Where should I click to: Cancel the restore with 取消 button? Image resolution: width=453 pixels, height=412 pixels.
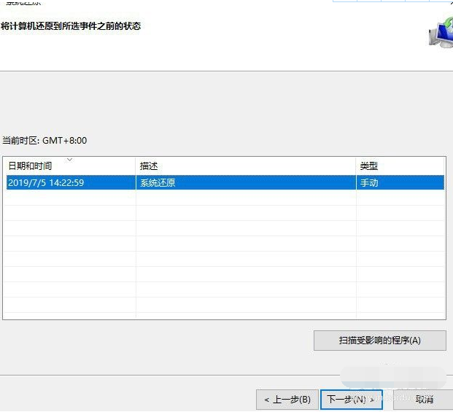tap(424, 400)
